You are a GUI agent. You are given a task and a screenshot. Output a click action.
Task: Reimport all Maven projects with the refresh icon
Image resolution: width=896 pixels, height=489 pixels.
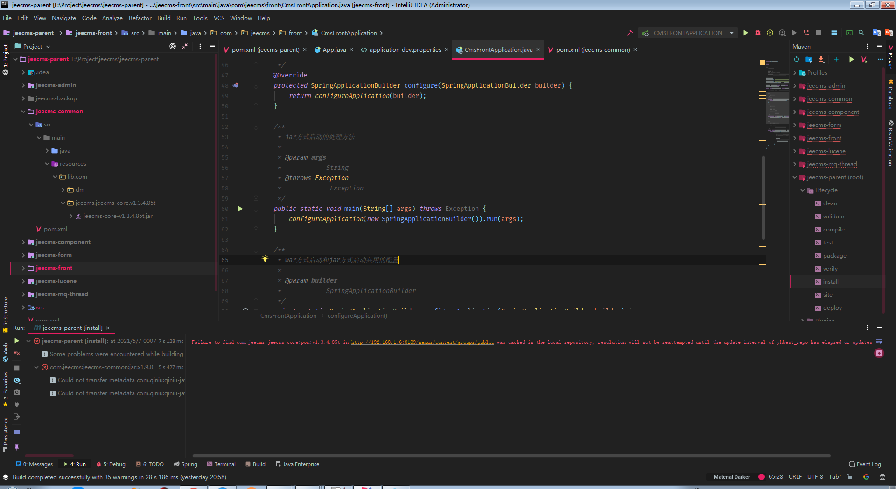pyautogui.click(x=797, y=59)
